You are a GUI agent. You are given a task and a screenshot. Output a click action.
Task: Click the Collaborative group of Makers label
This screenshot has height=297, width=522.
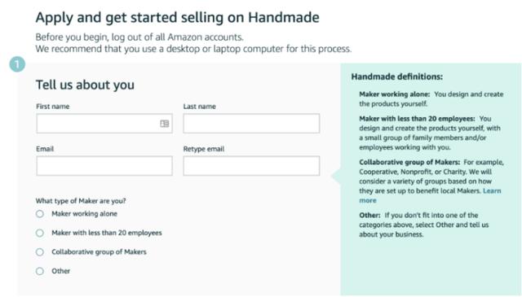[99, 252]
